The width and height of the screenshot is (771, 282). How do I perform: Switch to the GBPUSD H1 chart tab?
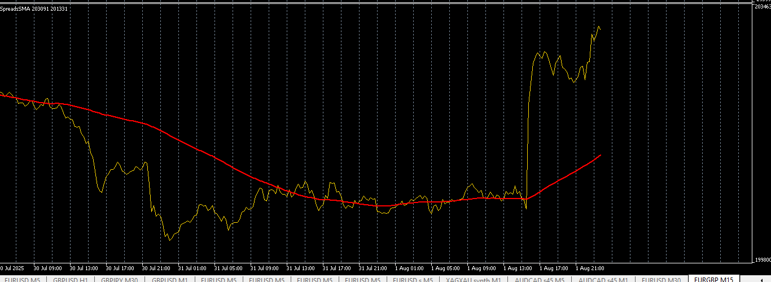[x=71, y=280]
